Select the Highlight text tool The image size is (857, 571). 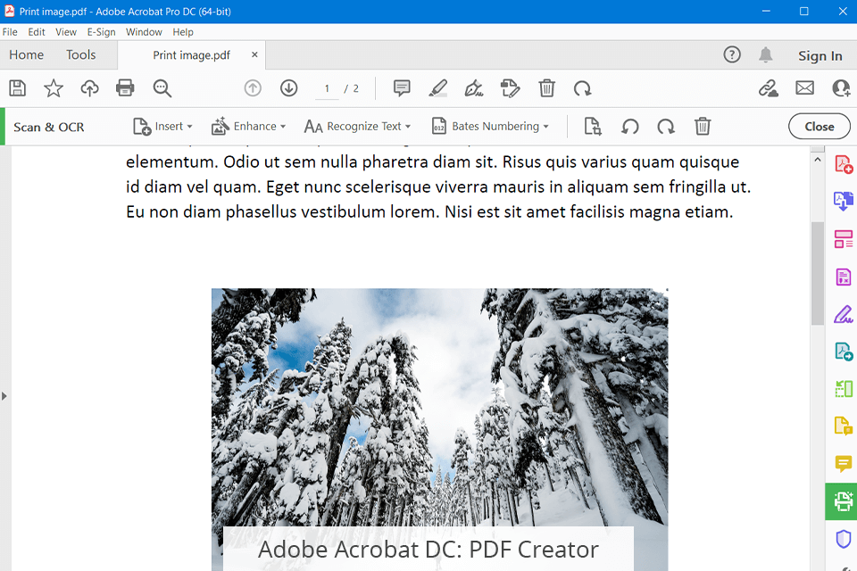437,88
